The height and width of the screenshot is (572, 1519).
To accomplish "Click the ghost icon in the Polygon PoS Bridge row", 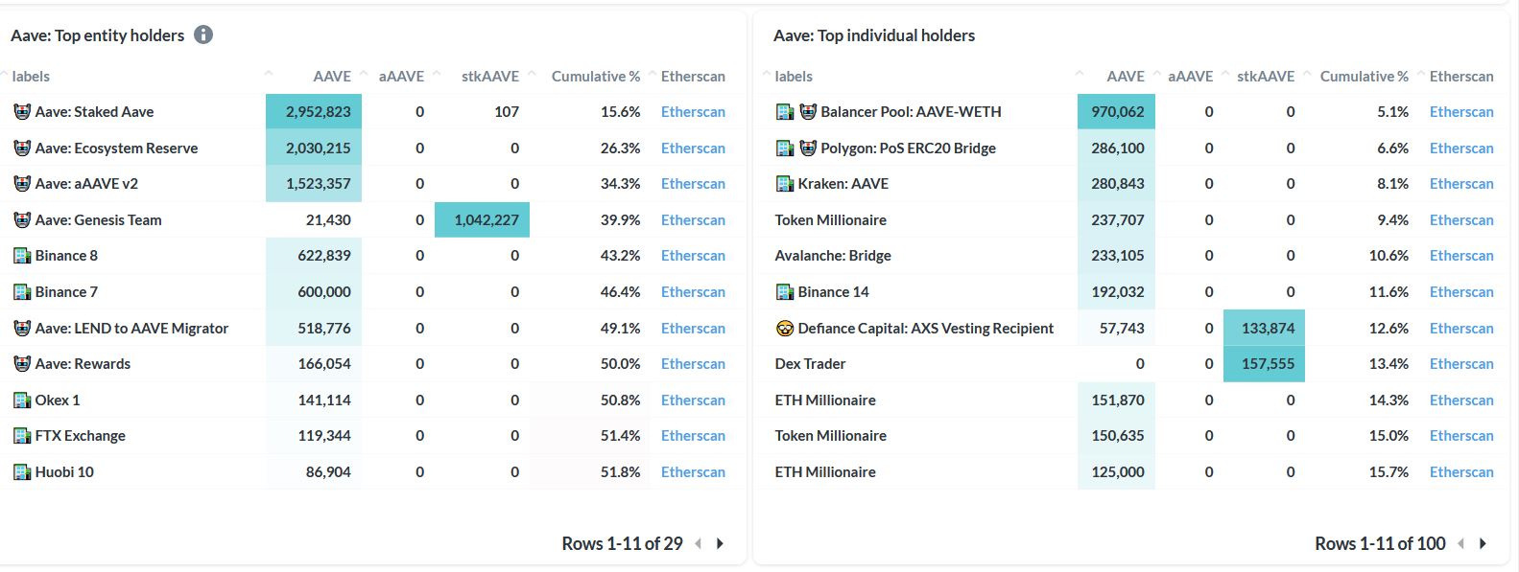I will point(807,148).
